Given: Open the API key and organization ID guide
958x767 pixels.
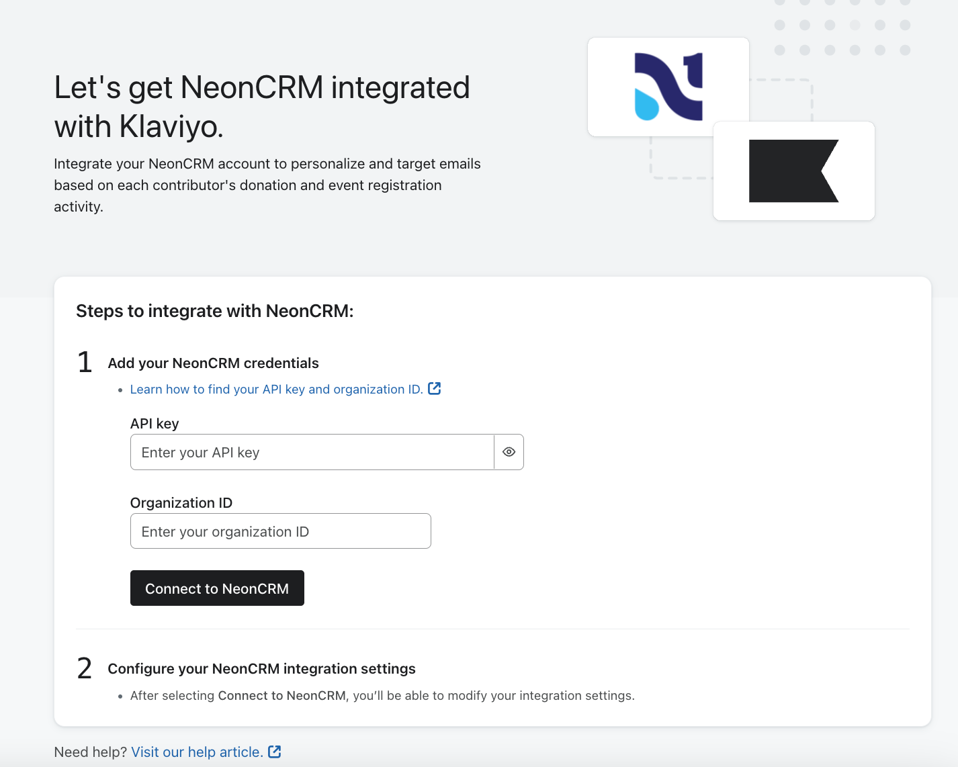Looking at the screenshot, I should 276,390.
